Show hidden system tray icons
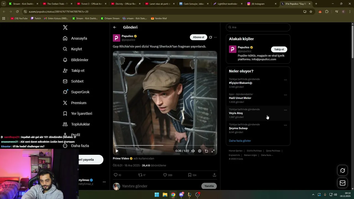This screenshot has height=199, width=354. coord(313,195)
